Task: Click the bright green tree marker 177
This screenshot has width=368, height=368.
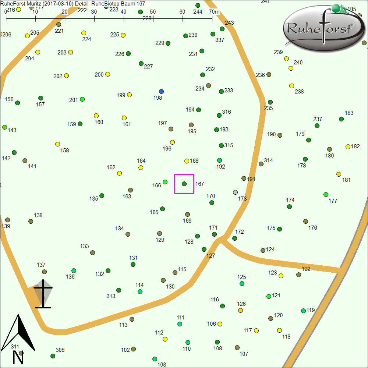Action: point(326,194)
